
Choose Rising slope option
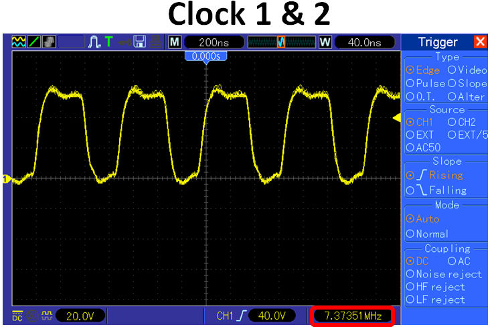(434, 175)
